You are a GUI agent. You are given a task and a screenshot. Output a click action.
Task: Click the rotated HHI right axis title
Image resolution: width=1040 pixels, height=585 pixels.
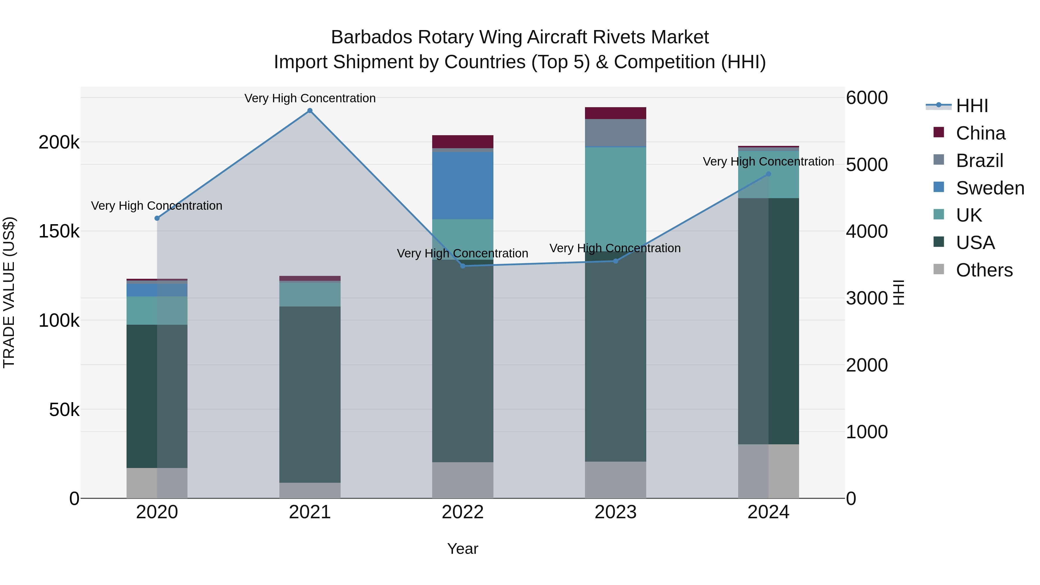(898, 292)
